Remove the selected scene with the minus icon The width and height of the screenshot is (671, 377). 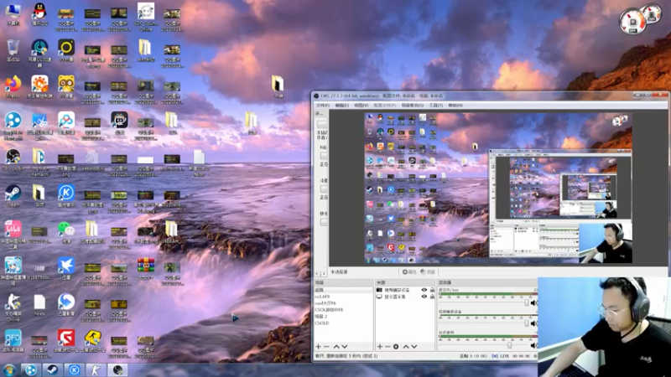point(326,346)
